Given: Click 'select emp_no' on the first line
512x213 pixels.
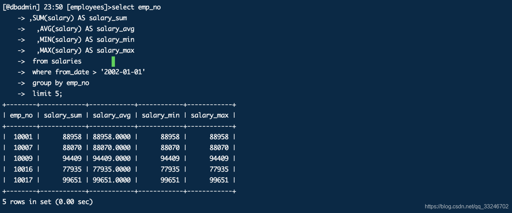Looking at the screenshot, I should pyautogui.click(x=136, y=7).
